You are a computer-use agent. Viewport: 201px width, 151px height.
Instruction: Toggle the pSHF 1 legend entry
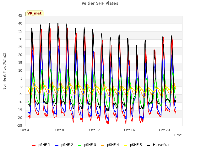pyautogui.click(x=41, y=145)
